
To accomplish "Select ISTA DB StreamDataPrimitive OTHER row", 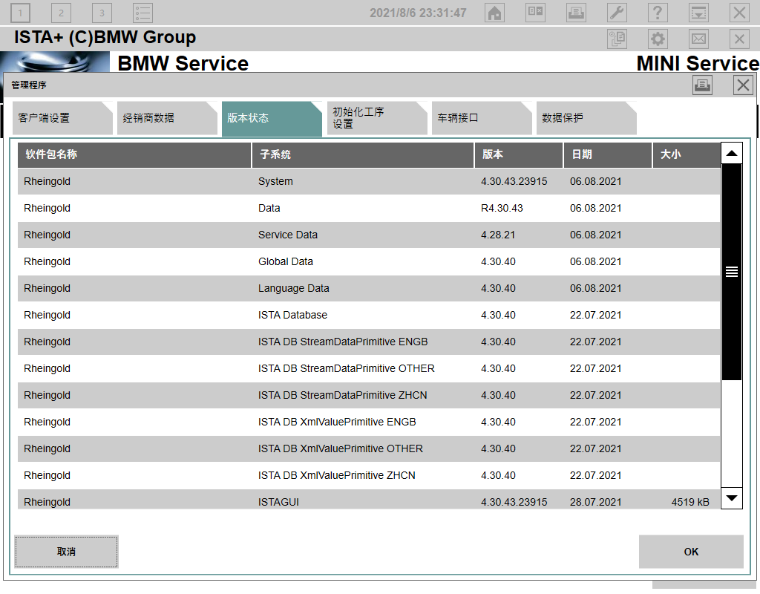I will coord(369,368).
